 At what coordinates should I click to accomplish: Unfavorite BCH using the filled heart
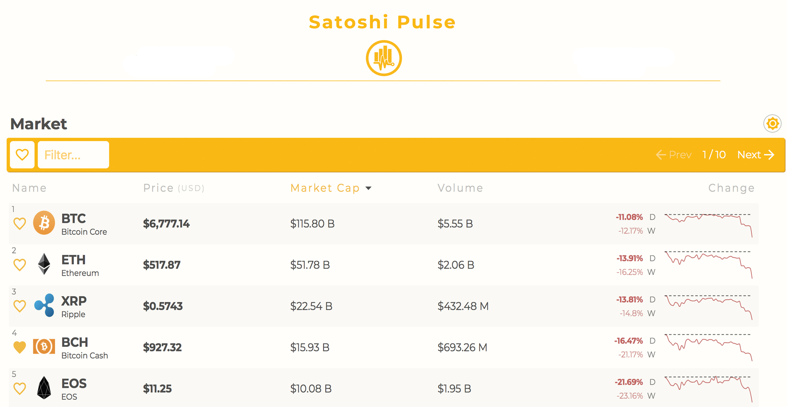(20, 347)
